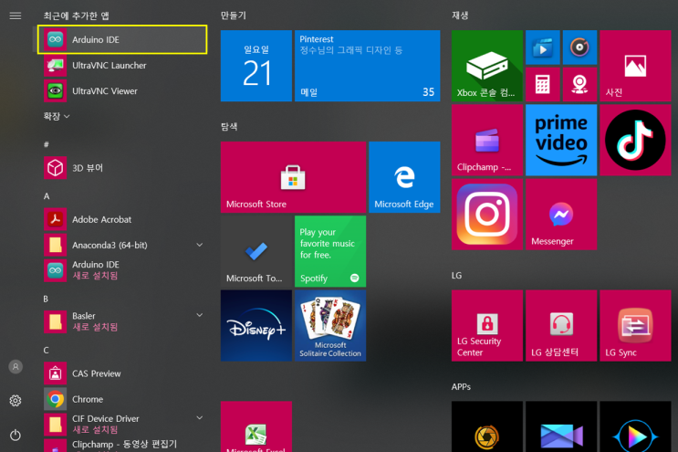Launch Disney+ tile
This screenshot has height=452, width=678.
[x=256, y=326]
